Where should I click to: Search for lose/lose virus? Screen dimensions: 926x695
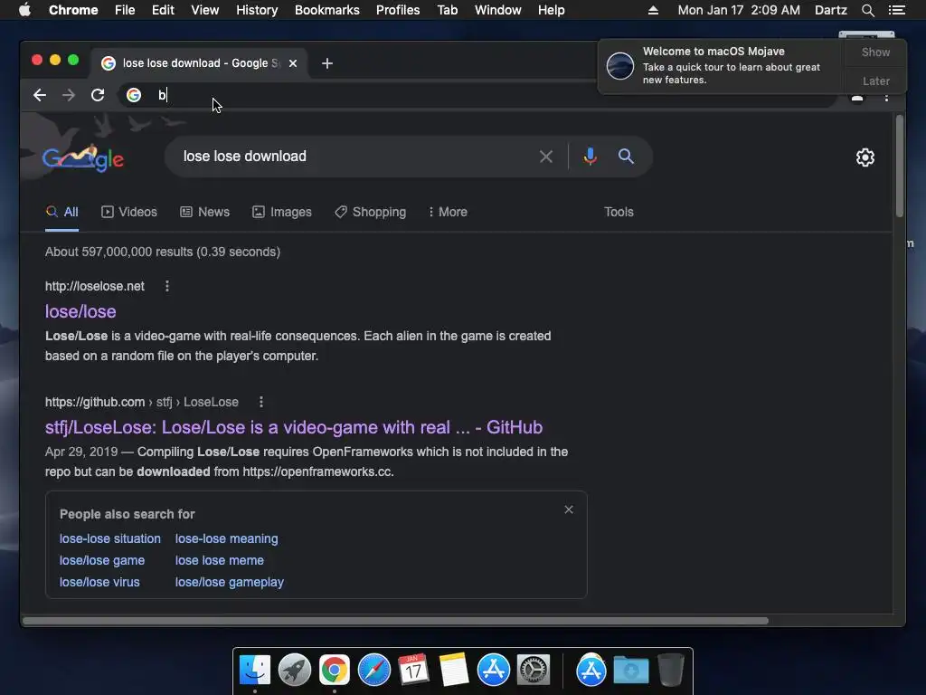[99, 583]
